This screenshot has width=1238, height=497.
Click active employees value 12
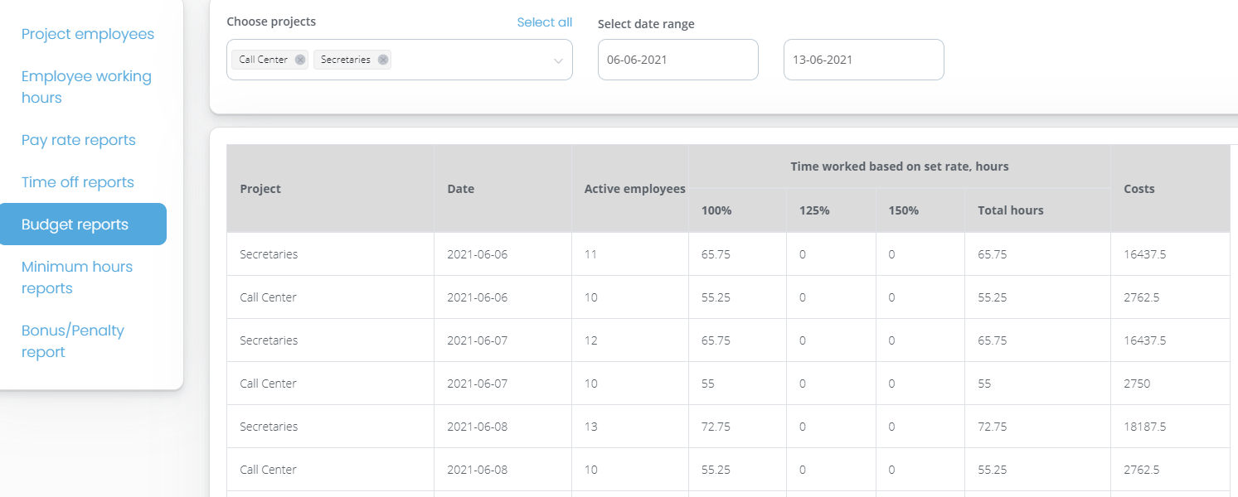point(590,340)
